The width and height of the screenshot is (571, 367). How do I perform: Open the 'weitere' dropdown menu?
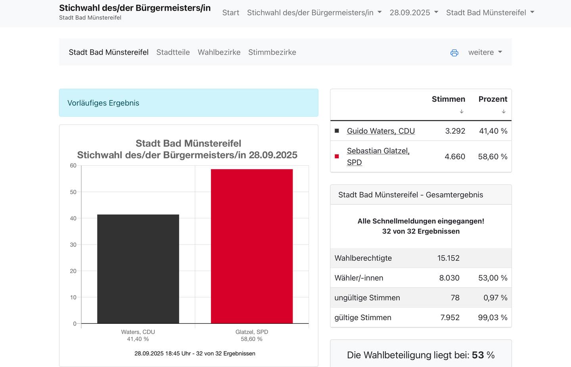coord(485,52)
